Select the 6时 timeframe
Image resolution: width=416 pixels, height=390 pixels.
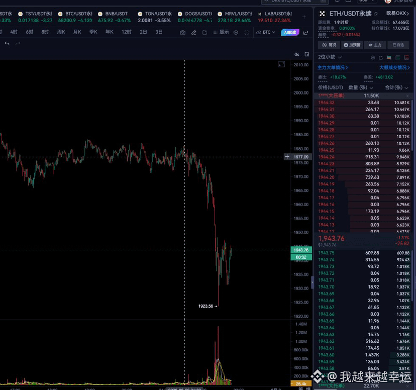tap(30, 32)
